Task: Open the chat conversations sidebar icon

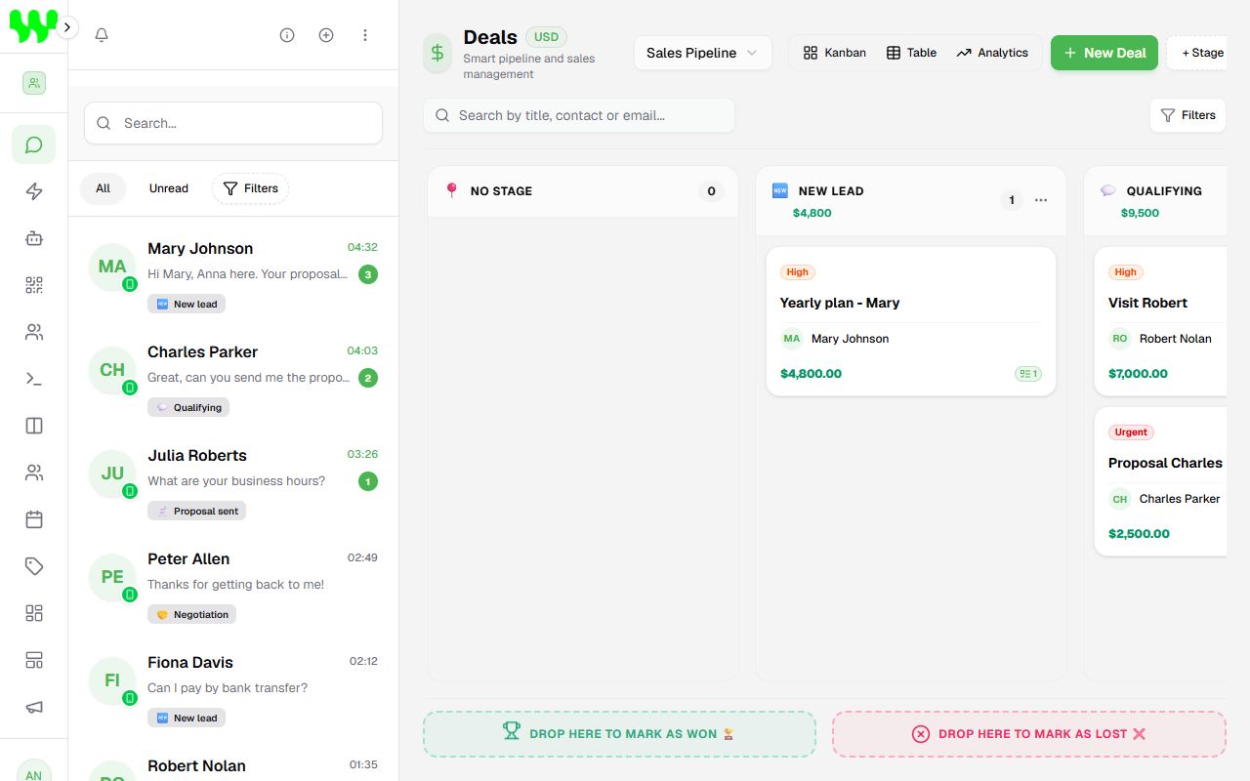Action: pyautogui.click(x=34, y=144)
